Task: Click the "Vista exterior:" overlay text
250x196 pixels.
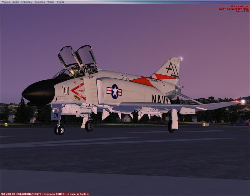Action: click(240, 6)
